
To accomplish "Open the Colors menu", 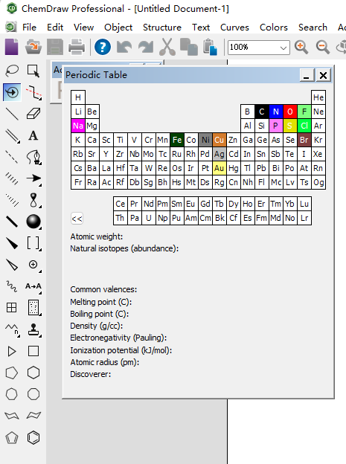I will (273, 28).
